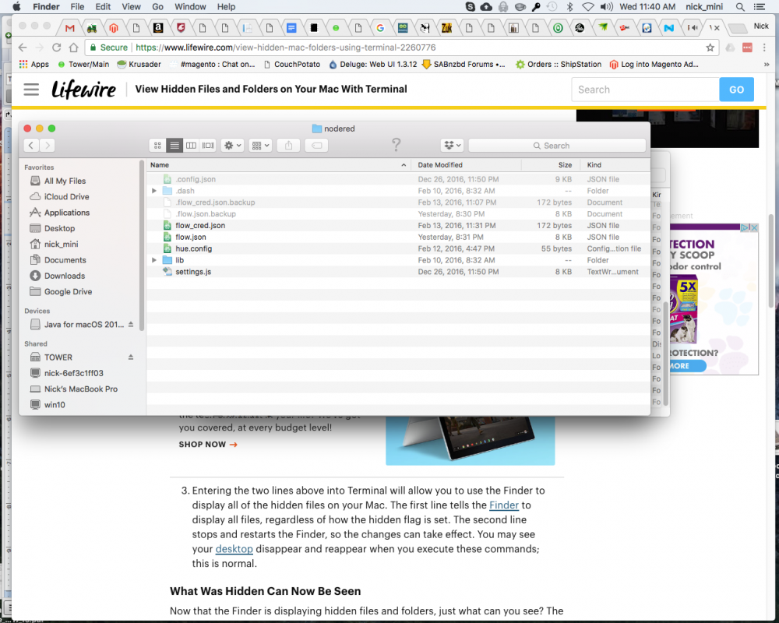
Task: Click the Finder back arrow
Action: tap(31, 146)
